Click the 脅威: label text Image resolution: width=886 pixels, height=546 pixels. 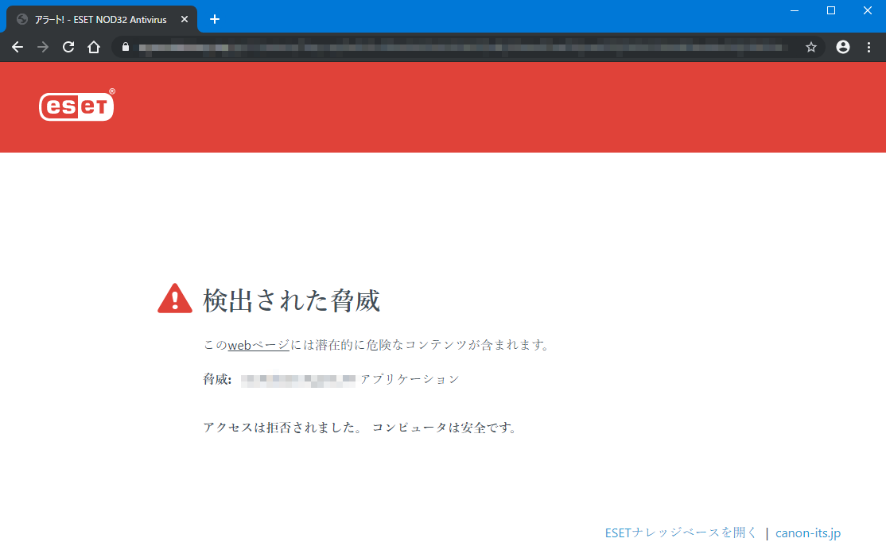(x=218, y=379)
